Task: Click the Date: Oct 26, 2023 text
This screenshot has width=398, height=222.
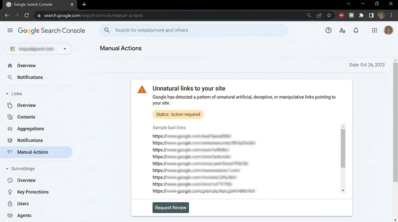Action: (x=367, y=65)
